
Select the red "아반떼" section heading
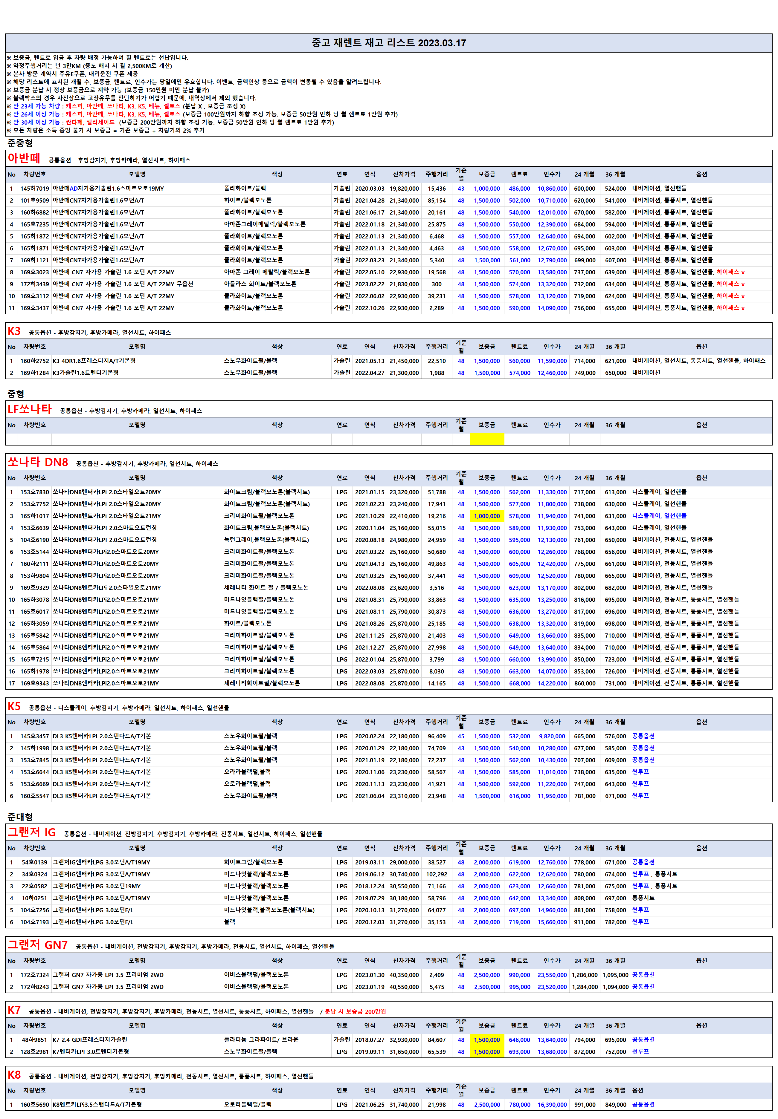24,158
